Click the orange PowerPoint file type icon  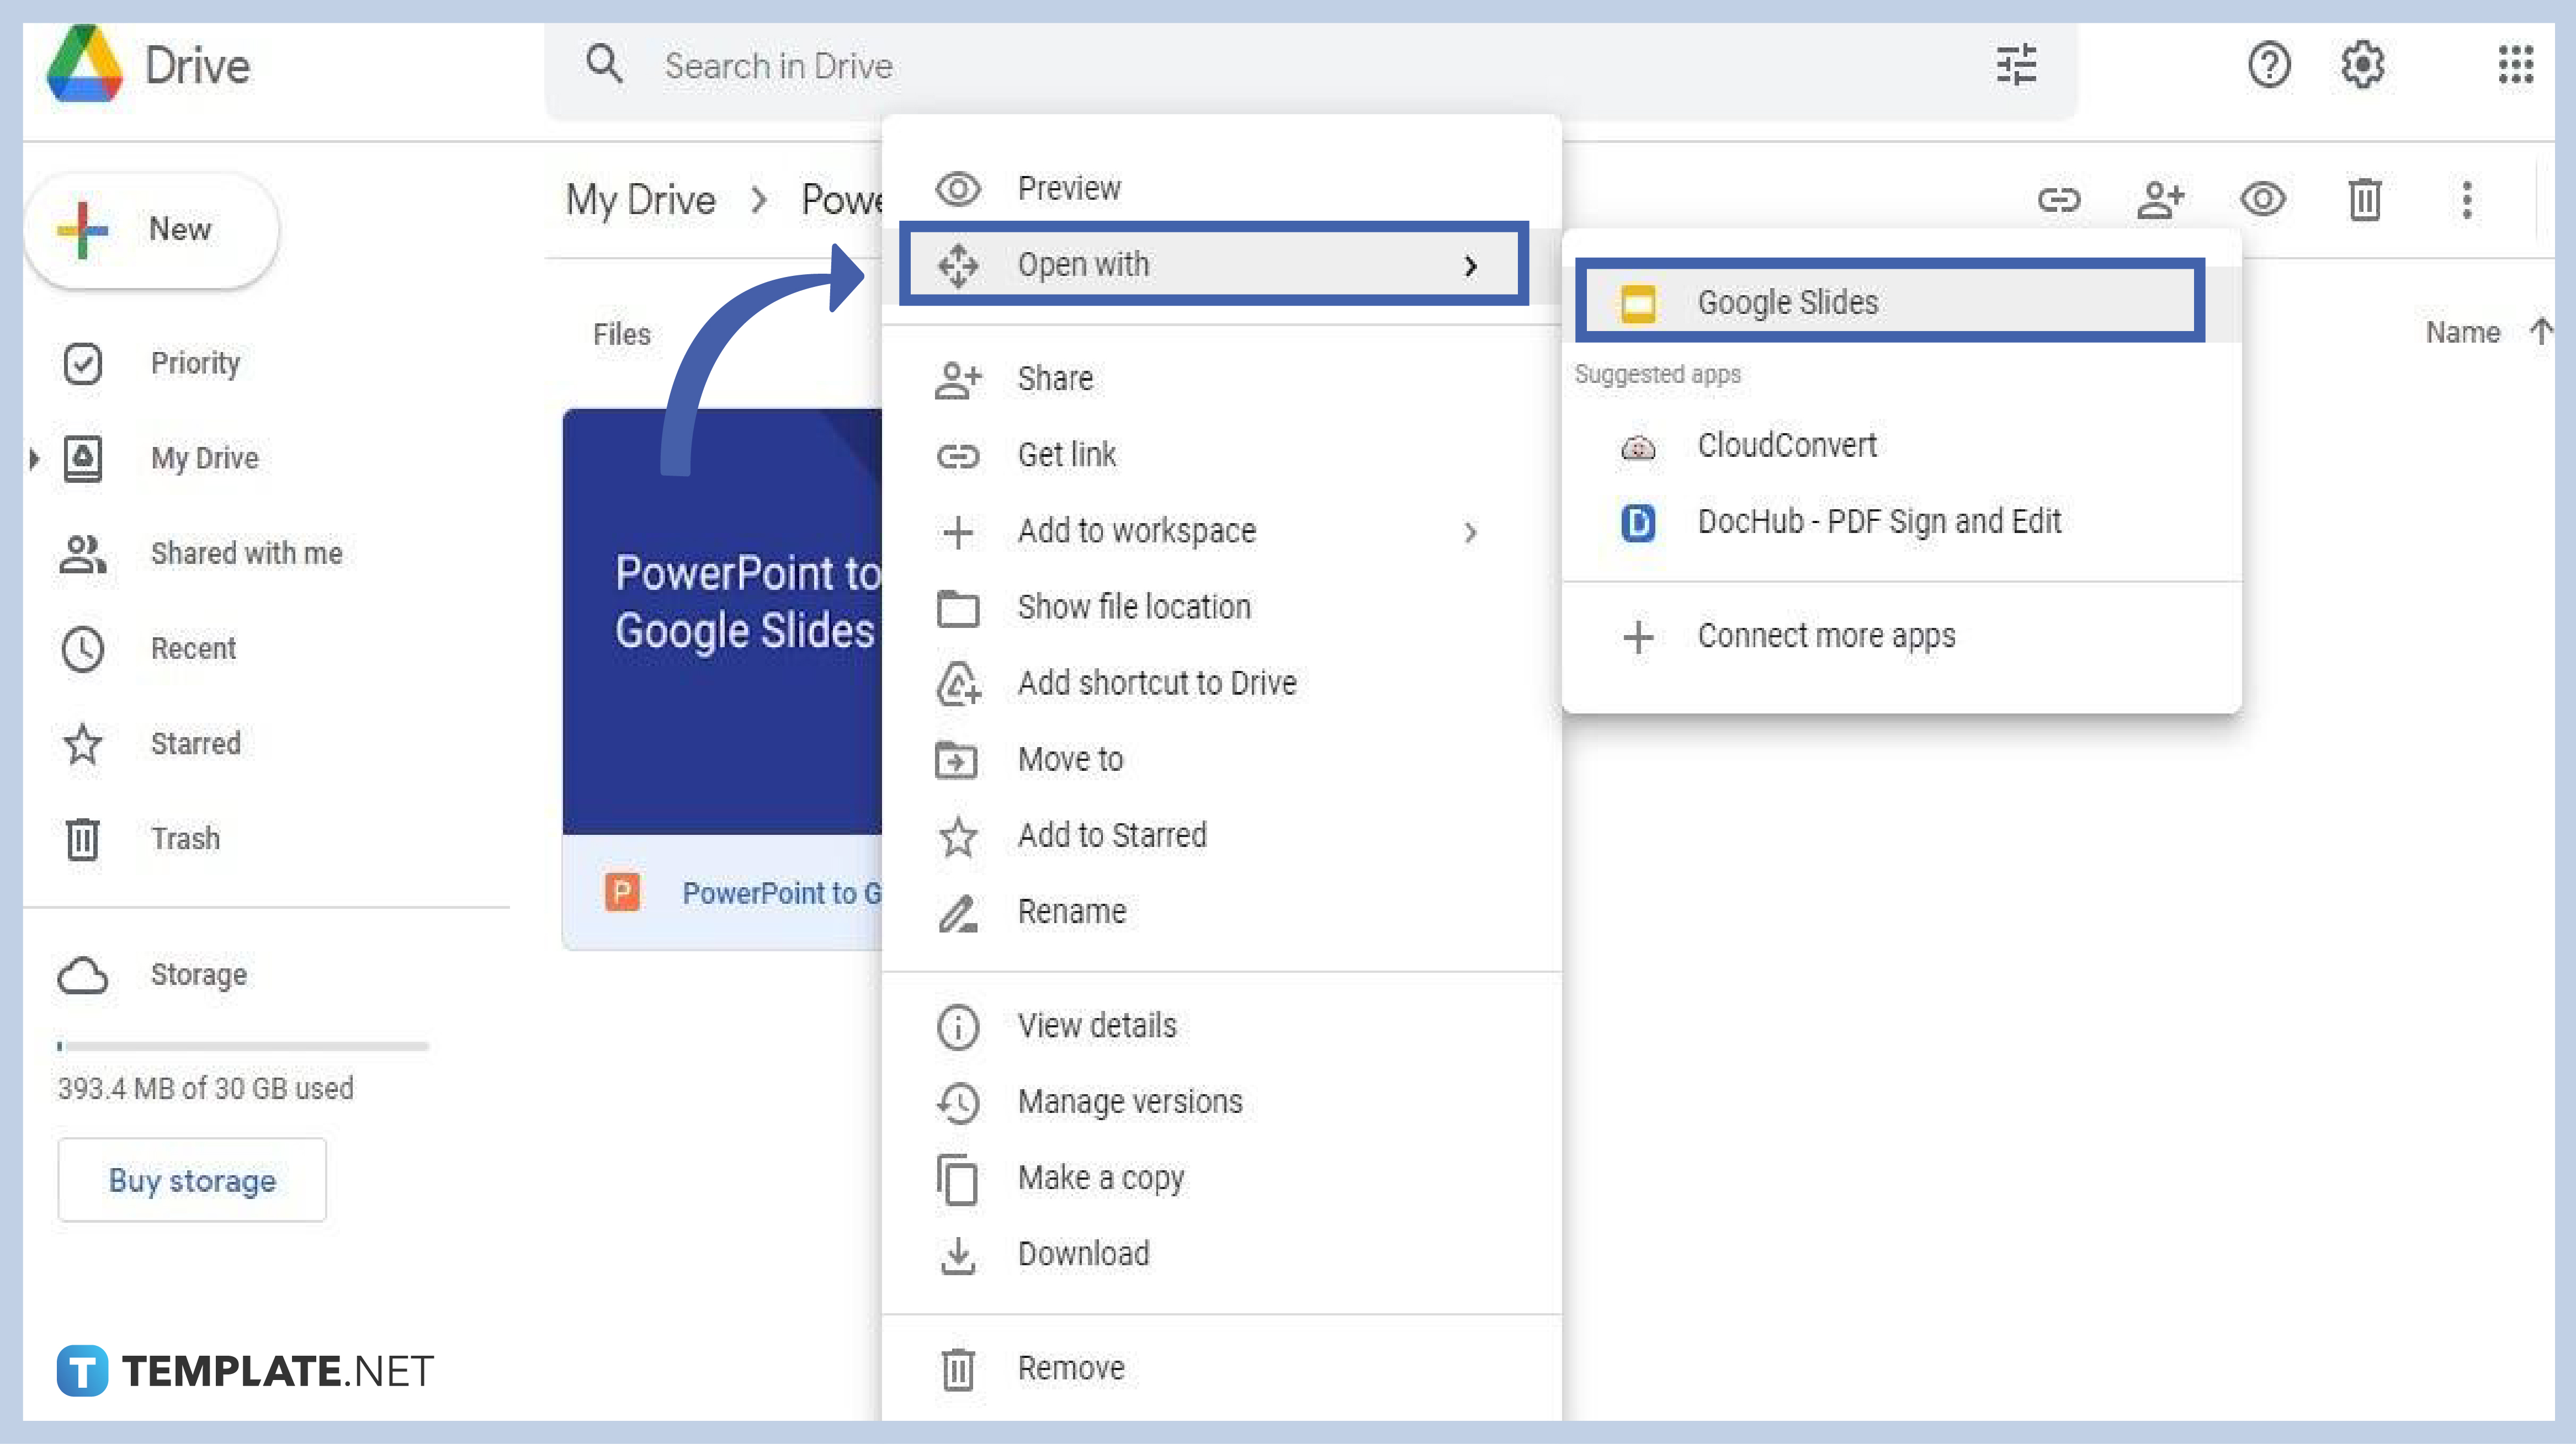(x=622, y=892)
